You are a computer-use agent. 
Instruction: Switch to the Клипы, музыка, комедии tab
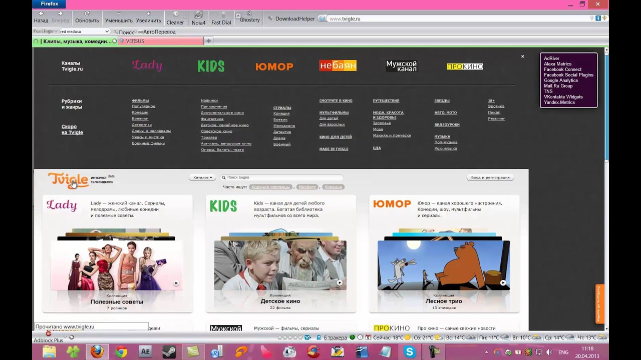click(x=75, y=41)
